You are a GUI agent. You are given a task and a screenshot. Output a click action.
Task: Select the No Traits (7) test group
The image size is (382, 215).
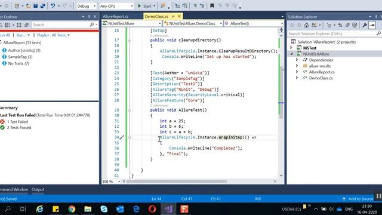tap(19, 63)
